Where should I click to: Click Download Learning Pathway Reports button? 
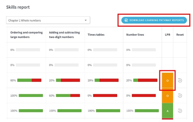(x=154, y=20)
